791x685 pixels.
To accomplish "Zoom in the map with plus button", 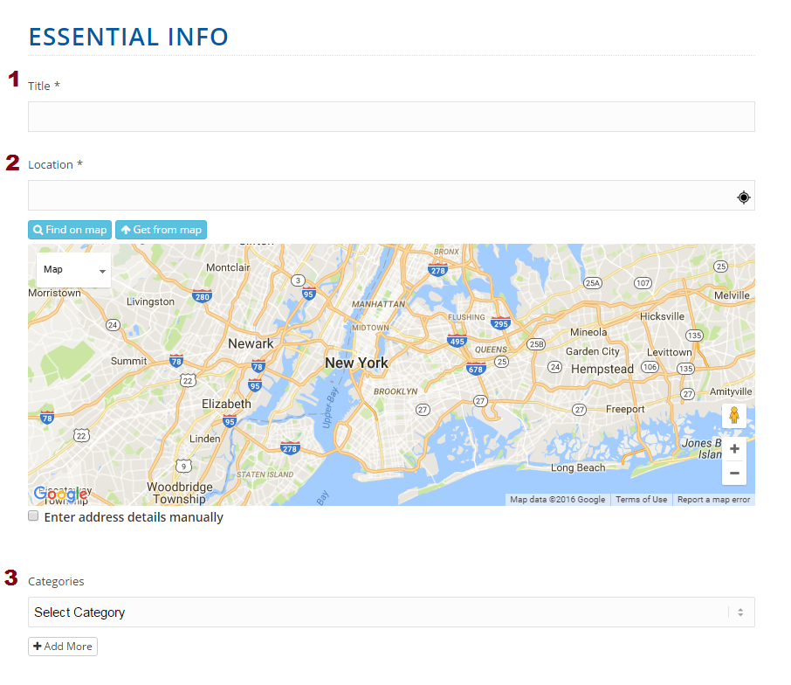I will click(734, 449).
